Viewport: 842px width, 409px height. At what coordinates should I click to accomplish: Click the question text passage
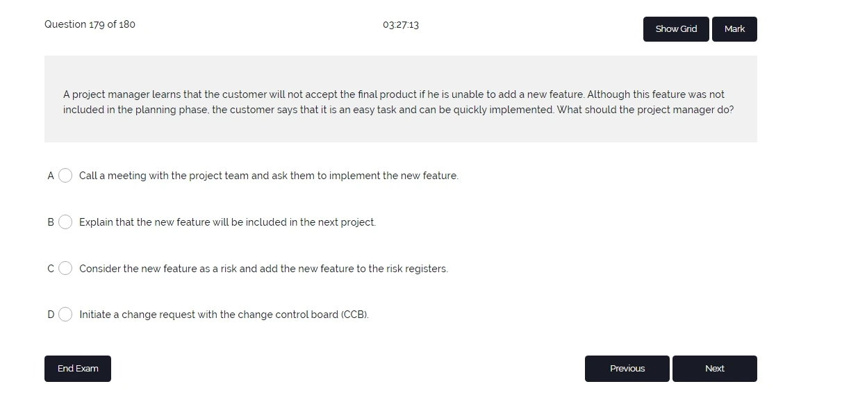(398, 102)
